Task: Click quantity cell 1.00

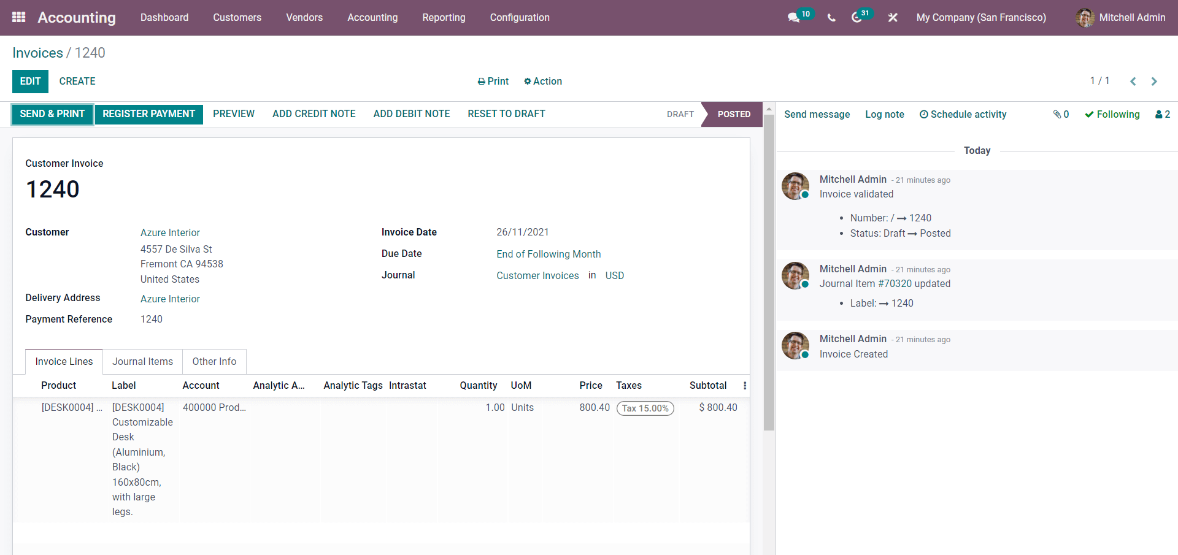Action: [495, 408]
